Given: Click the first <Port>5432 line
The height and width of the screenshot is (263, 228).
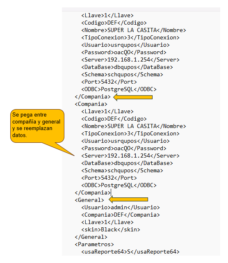Looking at the screenshot, I should click(x=109, y=82).
